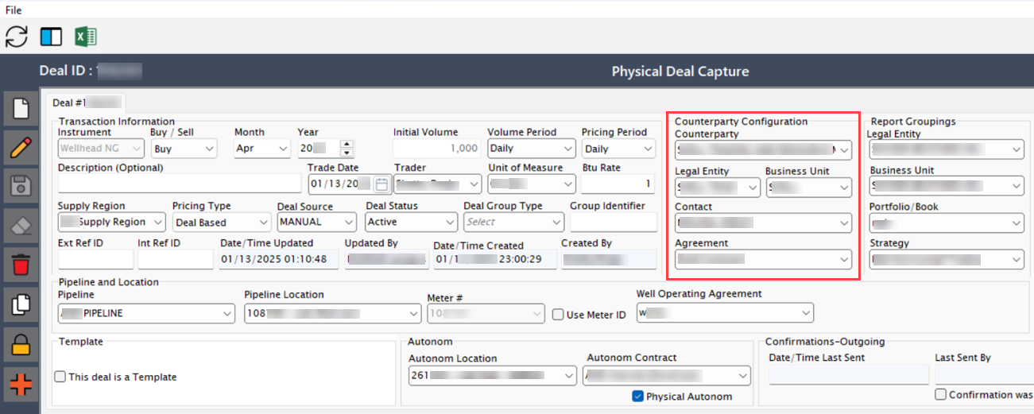
Task: Click the refresh icon in the toolbar
Action: tap(17, 37)
